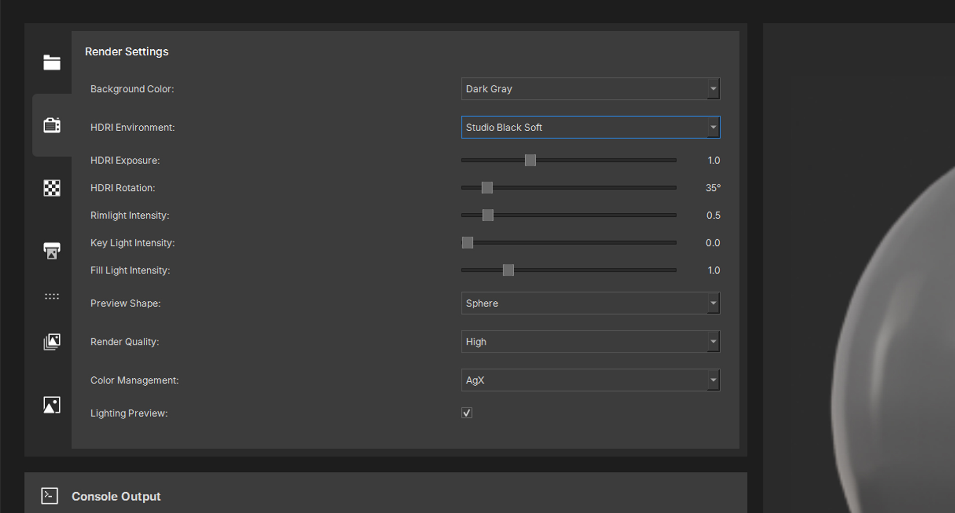Click the HDRI Rotation value 35°
The height and width of the screenshot is (513, 955).
click(x=713, y=188)
